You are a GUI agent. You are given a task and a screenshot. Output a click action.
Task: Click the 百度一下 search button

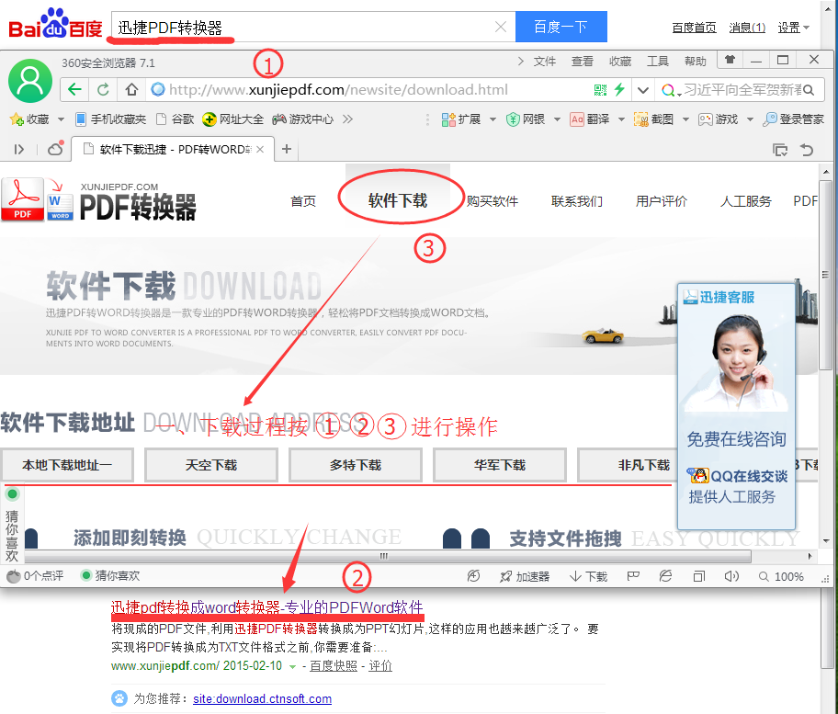(561, 27)
